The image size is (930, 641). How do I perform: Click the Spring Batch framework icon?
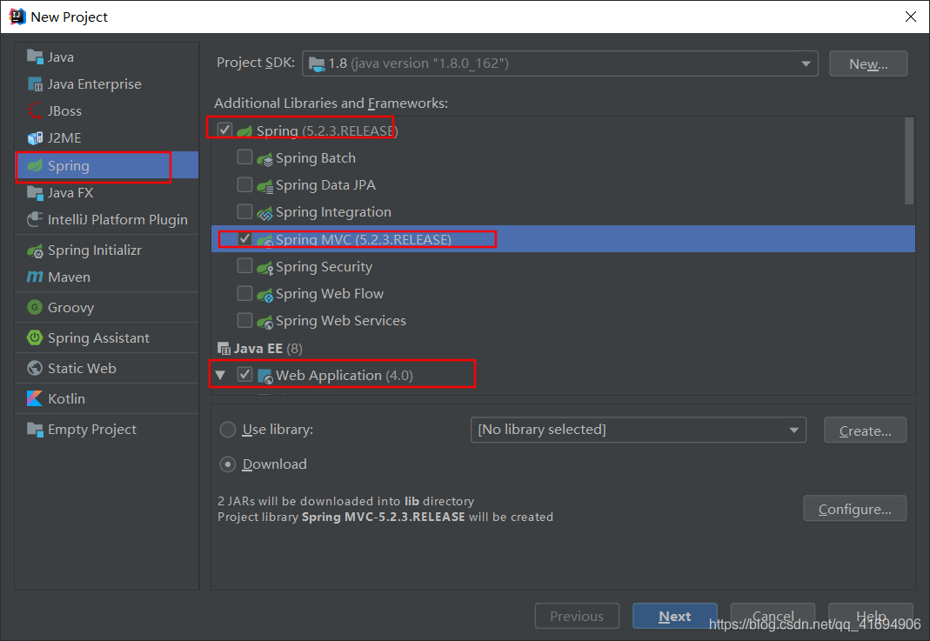[x=264, y=158]
